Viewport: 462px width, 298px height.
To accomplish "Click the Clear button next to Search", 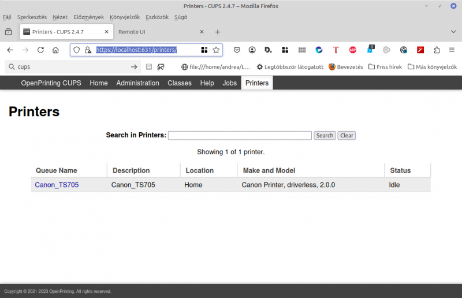I will coord(346,136).
